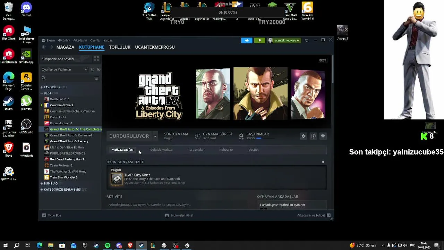Viewport: 444px width, 250px height.
Task: Open the Destek link
Action: click(x=254, y=150)
